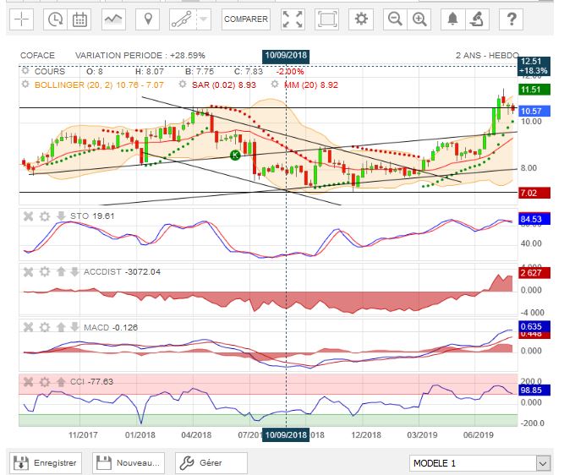Open CCI settings gear
564x475 pixels.
45,382
